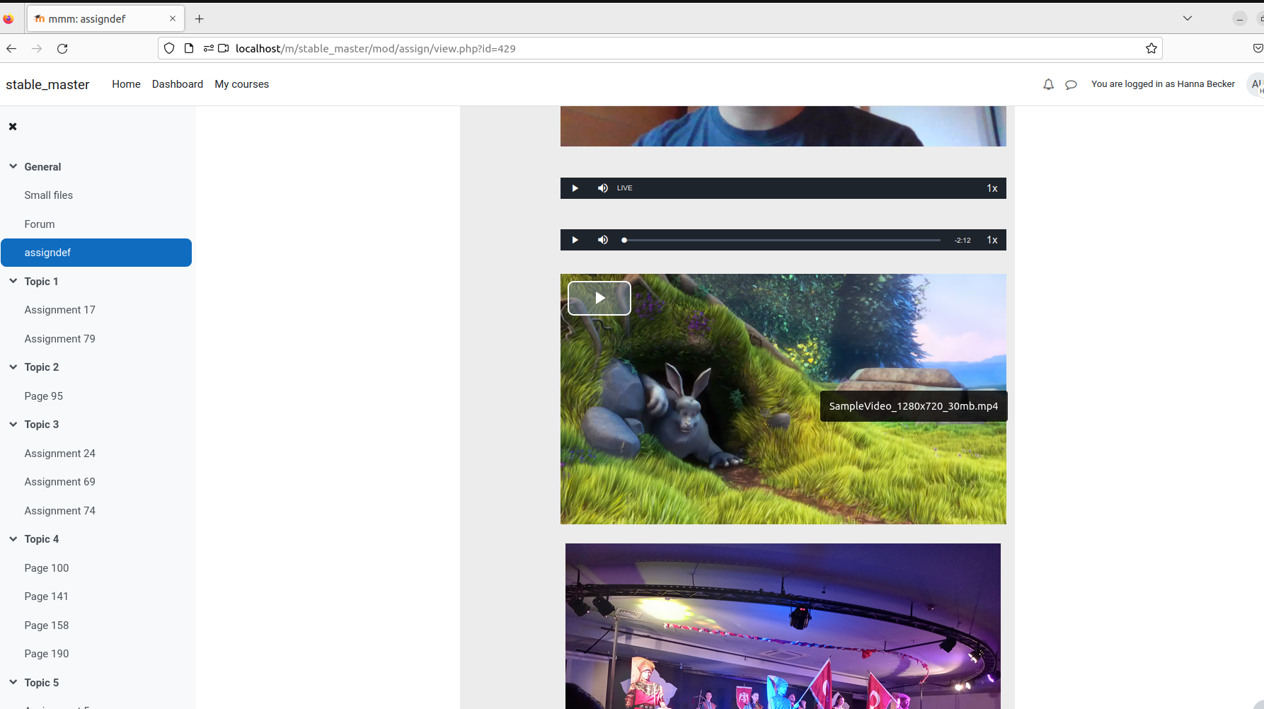List all tabs dropdown arrow

[x=1188, y=18]
